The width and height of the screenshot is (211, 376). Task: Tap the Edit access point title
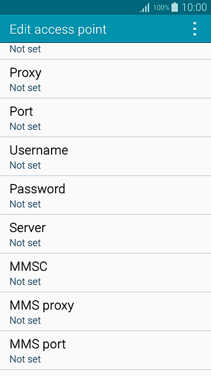(x=58, y=29)
